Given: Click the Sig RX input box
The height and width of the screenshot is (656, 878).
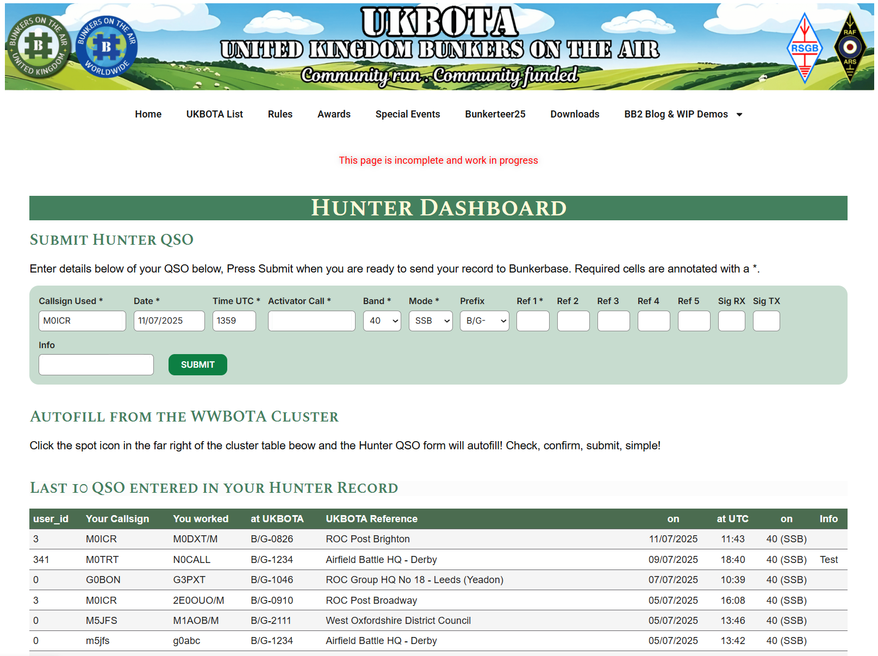Looking at the screenshot, I should click(x=731, y=321).
